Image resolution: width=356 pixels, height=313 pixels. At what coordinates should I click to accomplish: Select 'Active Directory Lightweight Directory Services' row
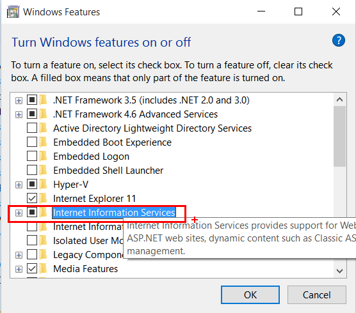(x=152, y=128)
